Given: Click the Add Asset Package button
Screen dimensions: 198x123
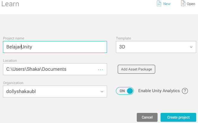Looking at the screenshot, I should point(136,69).
